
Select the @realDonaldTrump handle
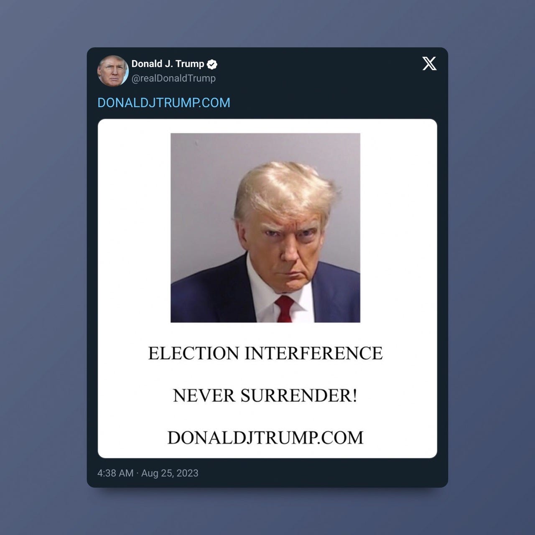click(x=173, y=78)
